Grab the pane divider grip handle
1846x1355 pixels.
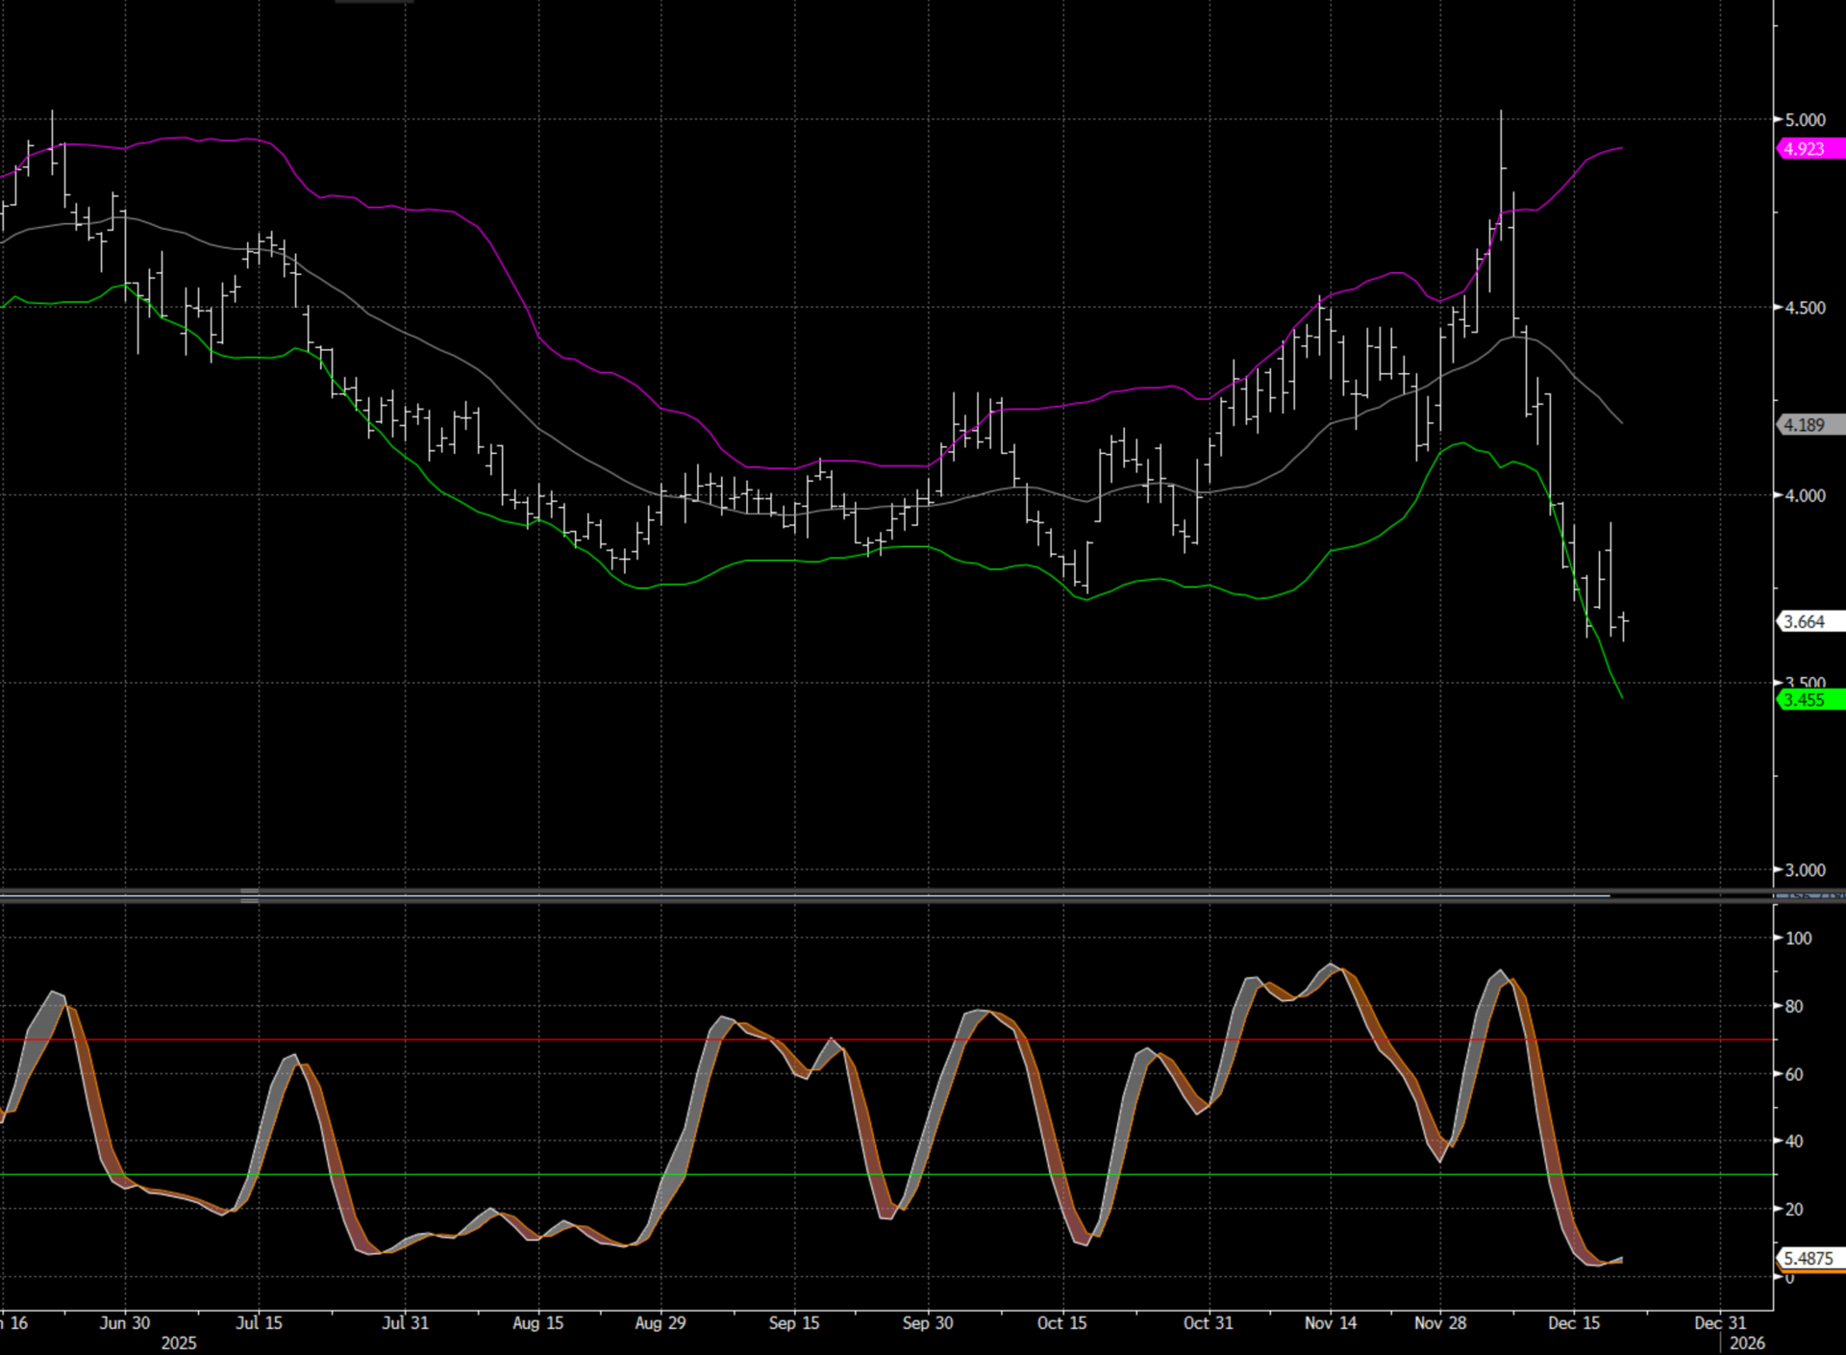[249, 895]
